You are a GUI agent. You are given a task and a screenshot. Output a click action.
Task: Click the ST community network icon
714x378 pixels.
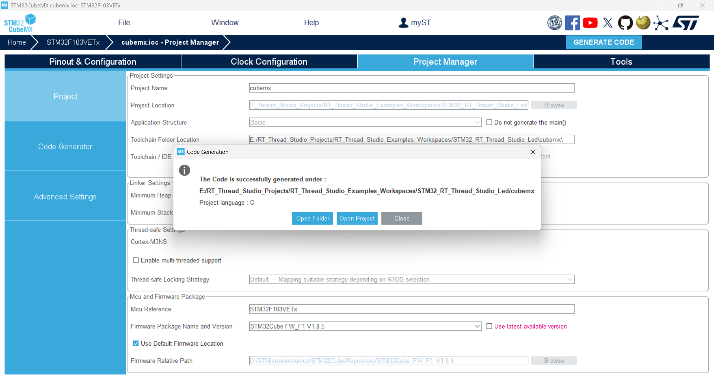661,23
